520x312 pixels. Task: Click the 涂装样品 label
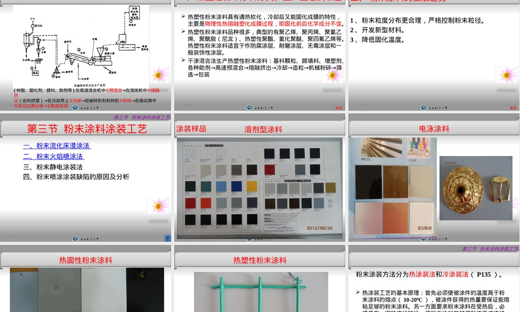[x=191, y=129]
